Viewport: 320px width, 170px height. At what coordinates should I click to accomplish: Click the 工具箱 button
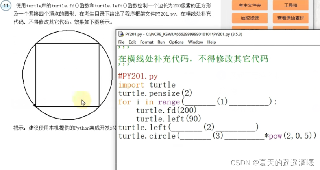point(290,5)
